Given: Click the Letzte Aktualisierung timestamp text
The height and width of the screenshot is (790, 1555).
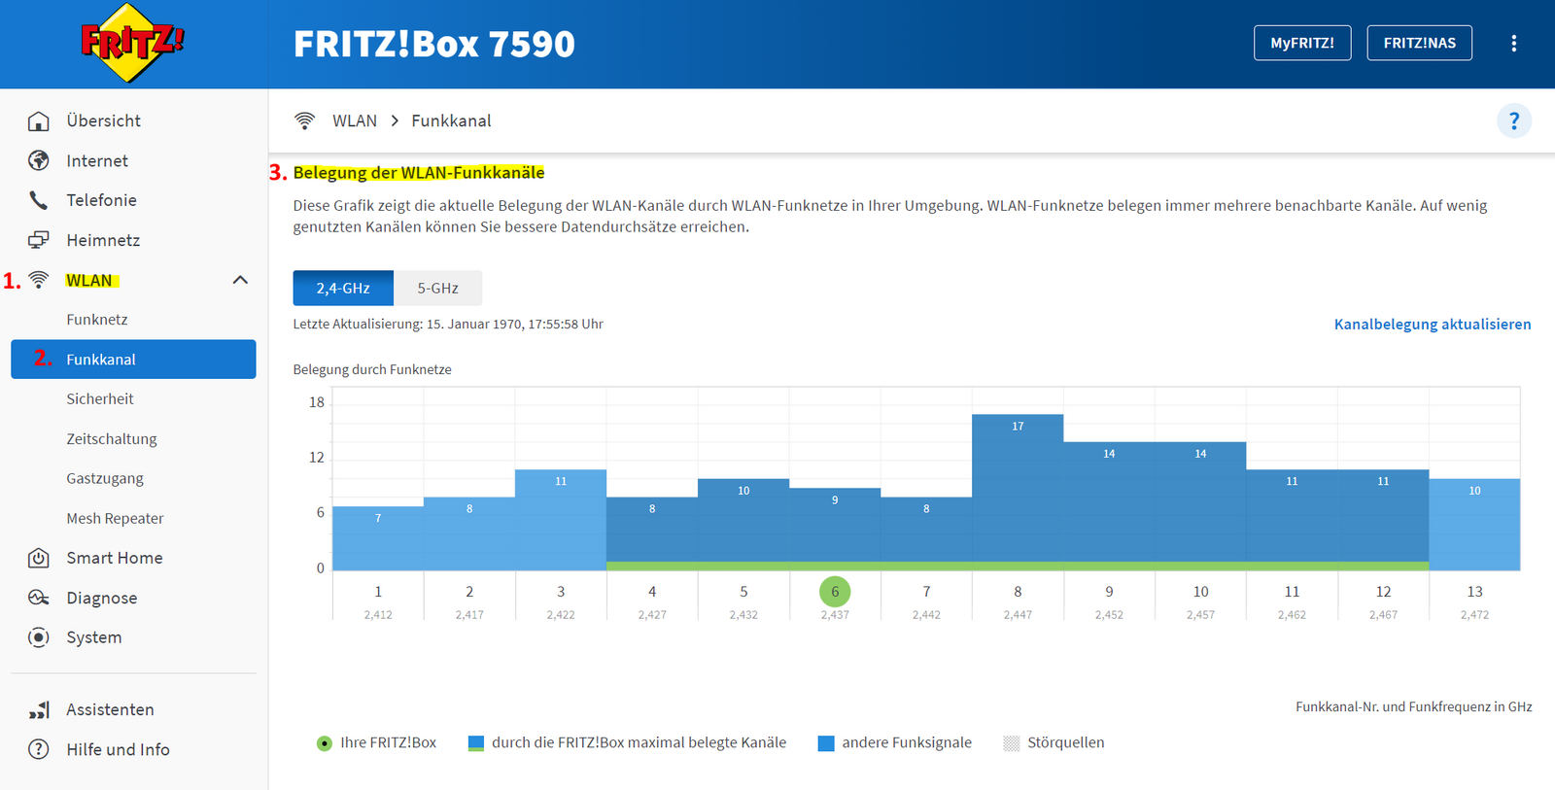Looking at the screenshot, I should (448, 325).
